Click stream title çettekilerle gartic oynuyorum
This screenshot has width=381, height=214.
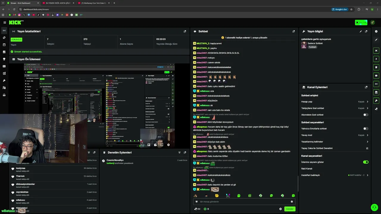[x=316, y=39]
